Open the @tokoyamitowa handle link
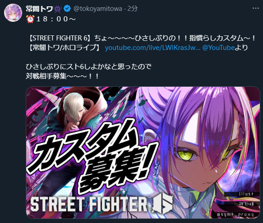This screenshot has width=263, height=223. click(x=98, y=9)
